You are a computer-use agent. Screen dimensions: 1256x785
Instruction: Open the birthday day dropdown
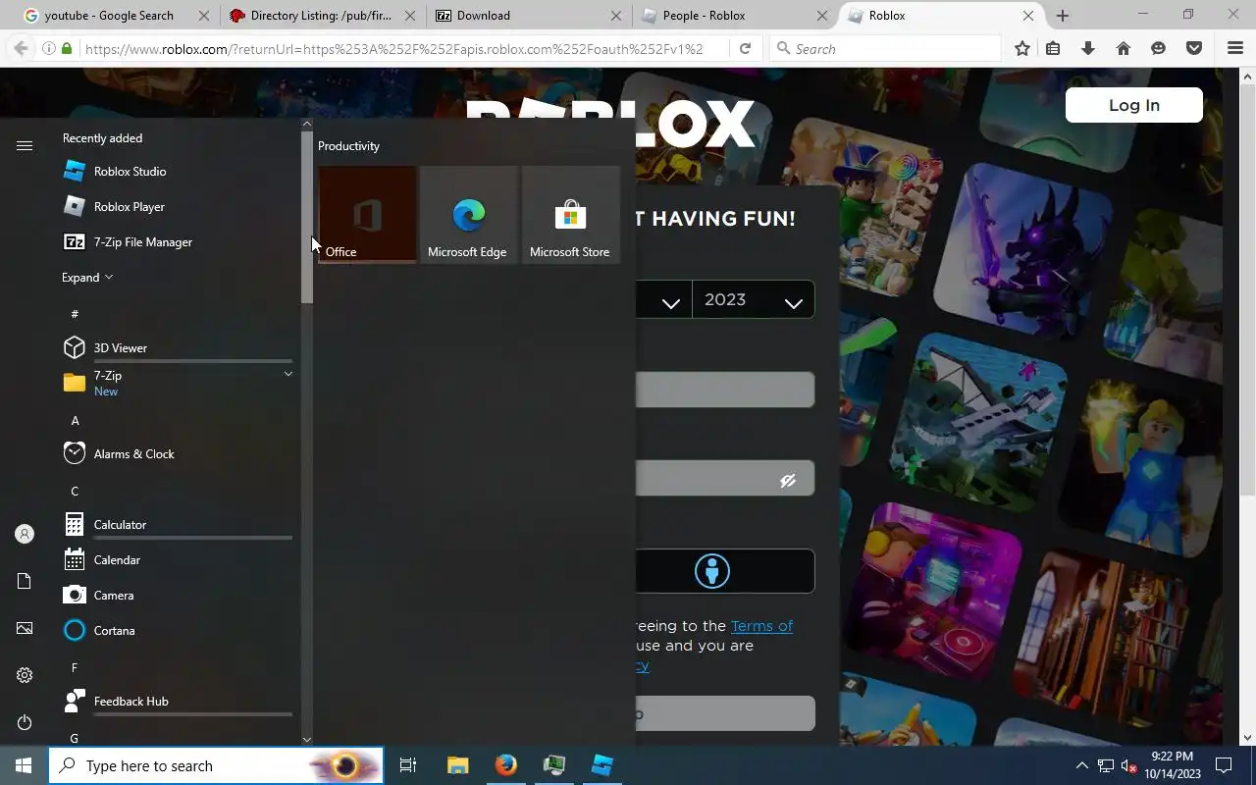click(x=663, y=300)
